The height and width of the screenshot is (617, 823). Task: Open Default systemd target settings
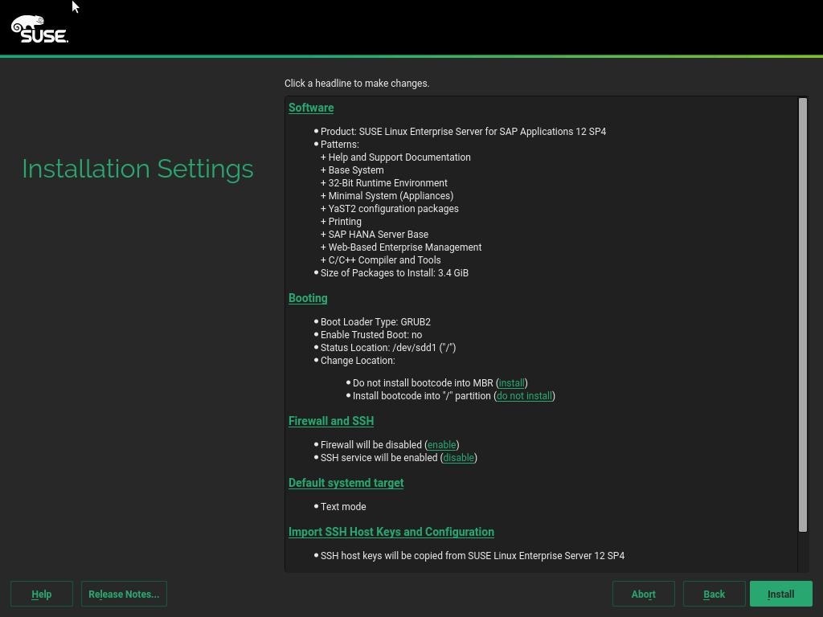coord(346,483)
